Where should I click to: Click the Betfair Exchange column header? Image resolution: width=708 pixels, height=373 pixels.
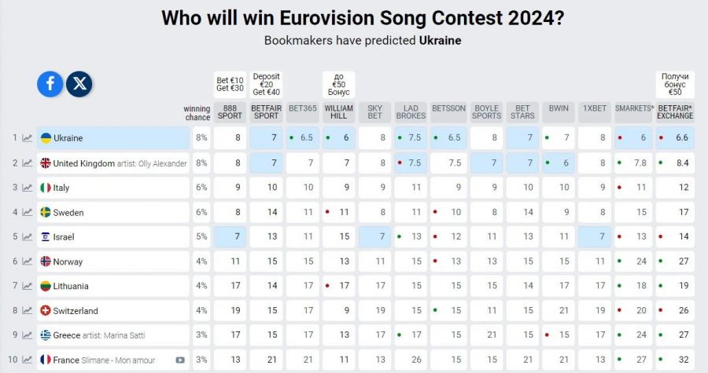pos(675,112)
